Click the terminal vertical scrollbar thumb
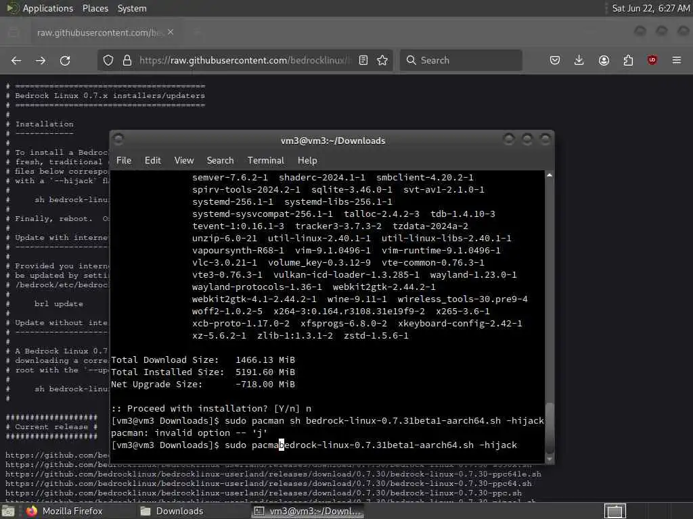The image size is (693, 519). [550, 428]
